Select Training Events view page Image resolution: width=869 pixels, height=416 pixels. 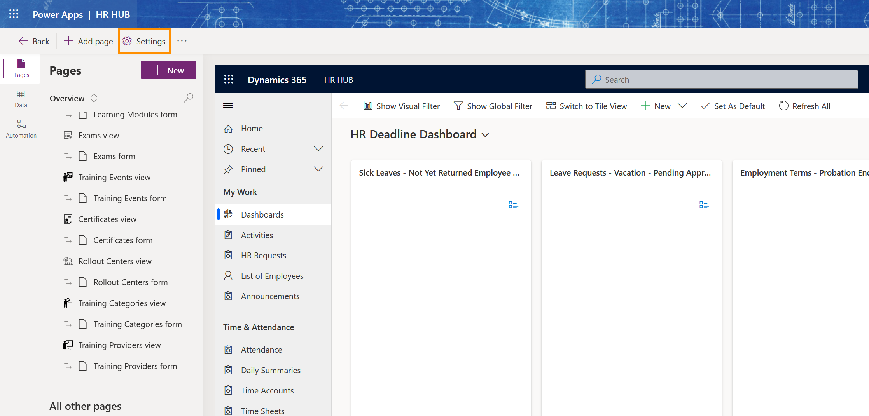coord(114,178)
